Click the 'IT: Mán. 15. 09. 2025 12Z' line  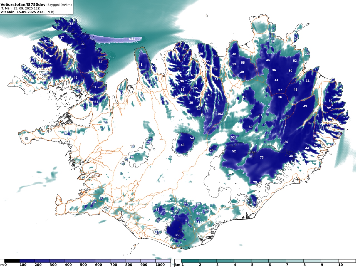click(20, 8)
